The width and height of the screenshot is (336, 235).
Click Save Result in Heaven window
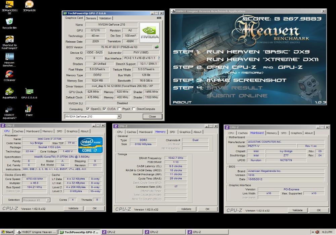(235, 88)
